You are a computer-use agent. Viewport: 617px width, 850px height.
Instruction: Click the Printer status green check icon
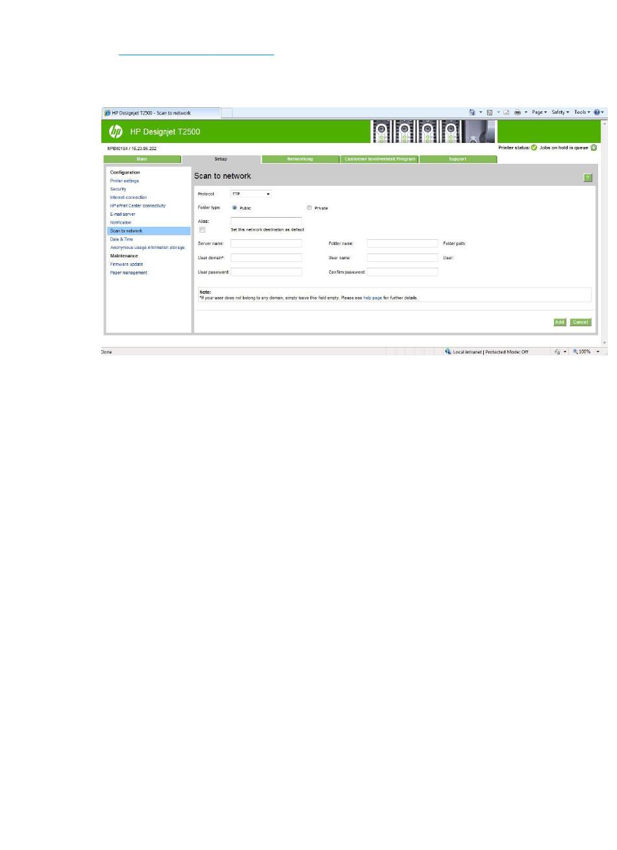point(534,148)
